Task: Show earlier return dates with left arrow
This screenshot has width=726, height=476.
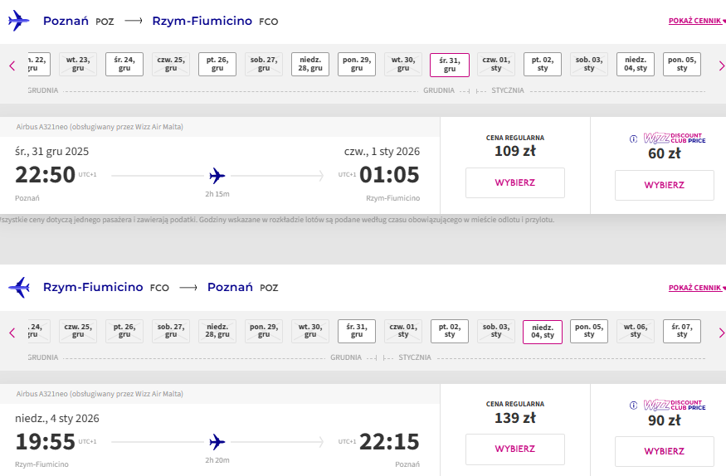Action: [12, 333]
